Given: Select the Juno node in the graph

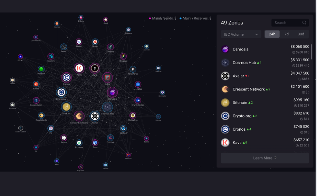Looking at the screenshot, I should click(95, 68).
